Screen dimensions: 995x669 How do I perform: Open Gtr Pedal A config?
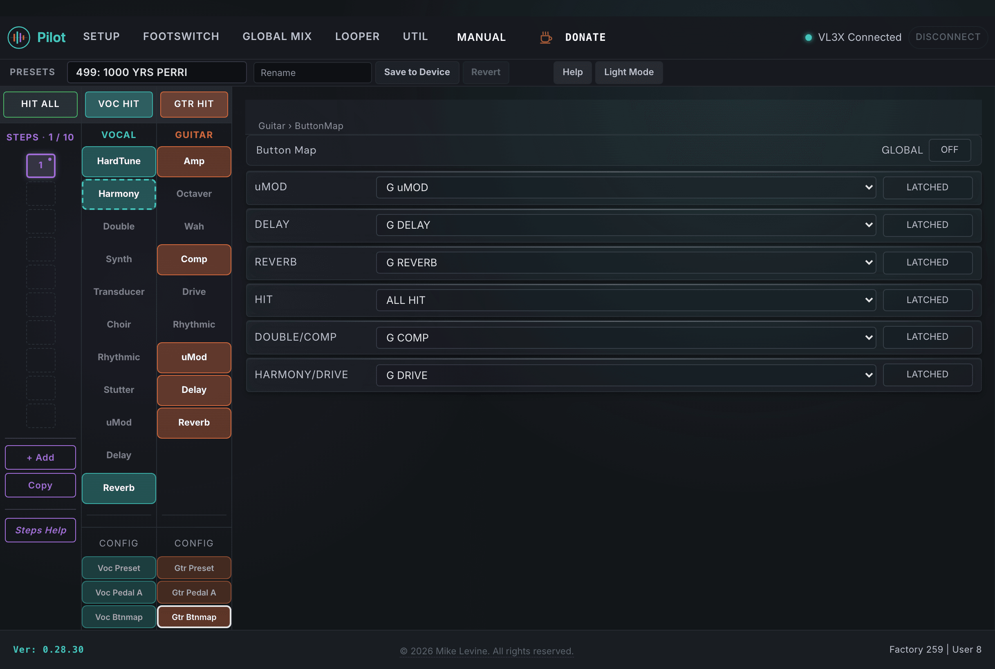tap(194, 593)
